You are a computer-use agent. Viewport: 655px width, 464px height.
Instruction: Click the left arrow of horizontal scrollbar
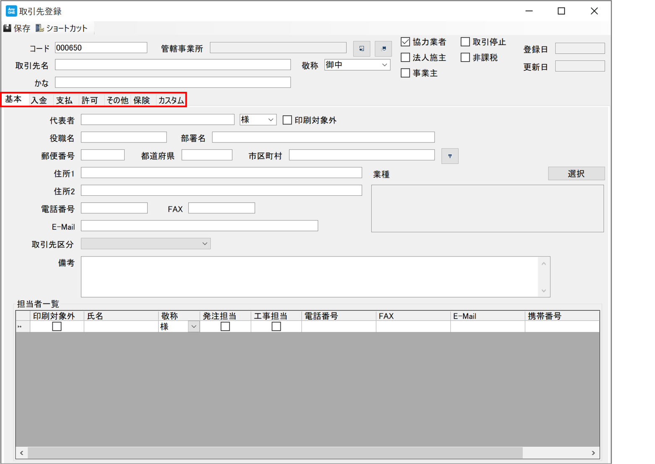tap(22, 453)
